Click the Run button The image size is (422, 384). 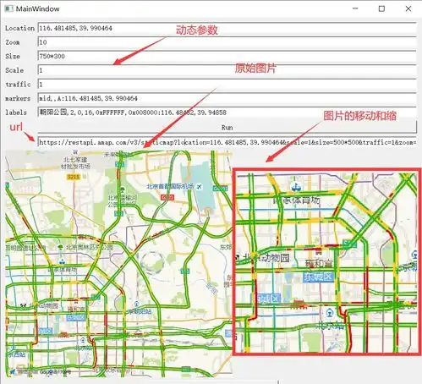[x=227, y=127]
